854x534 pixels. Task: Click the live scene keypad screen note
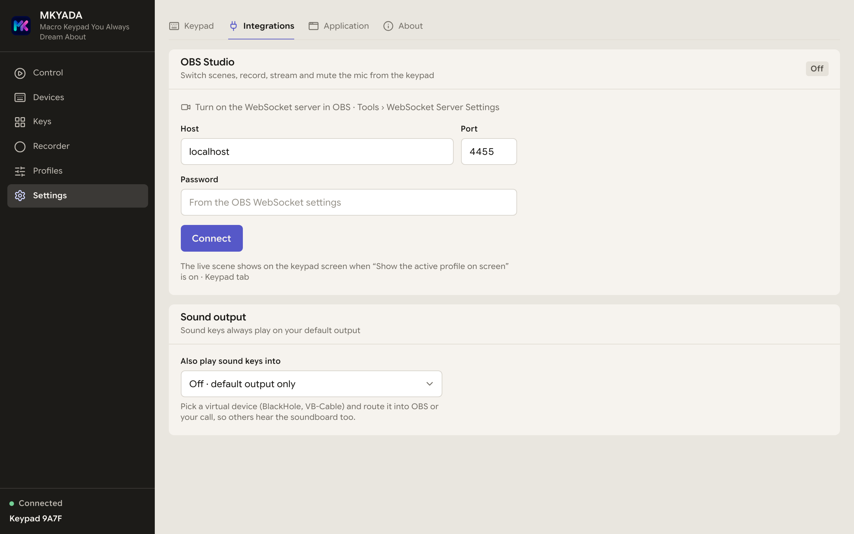coord(344,272)
